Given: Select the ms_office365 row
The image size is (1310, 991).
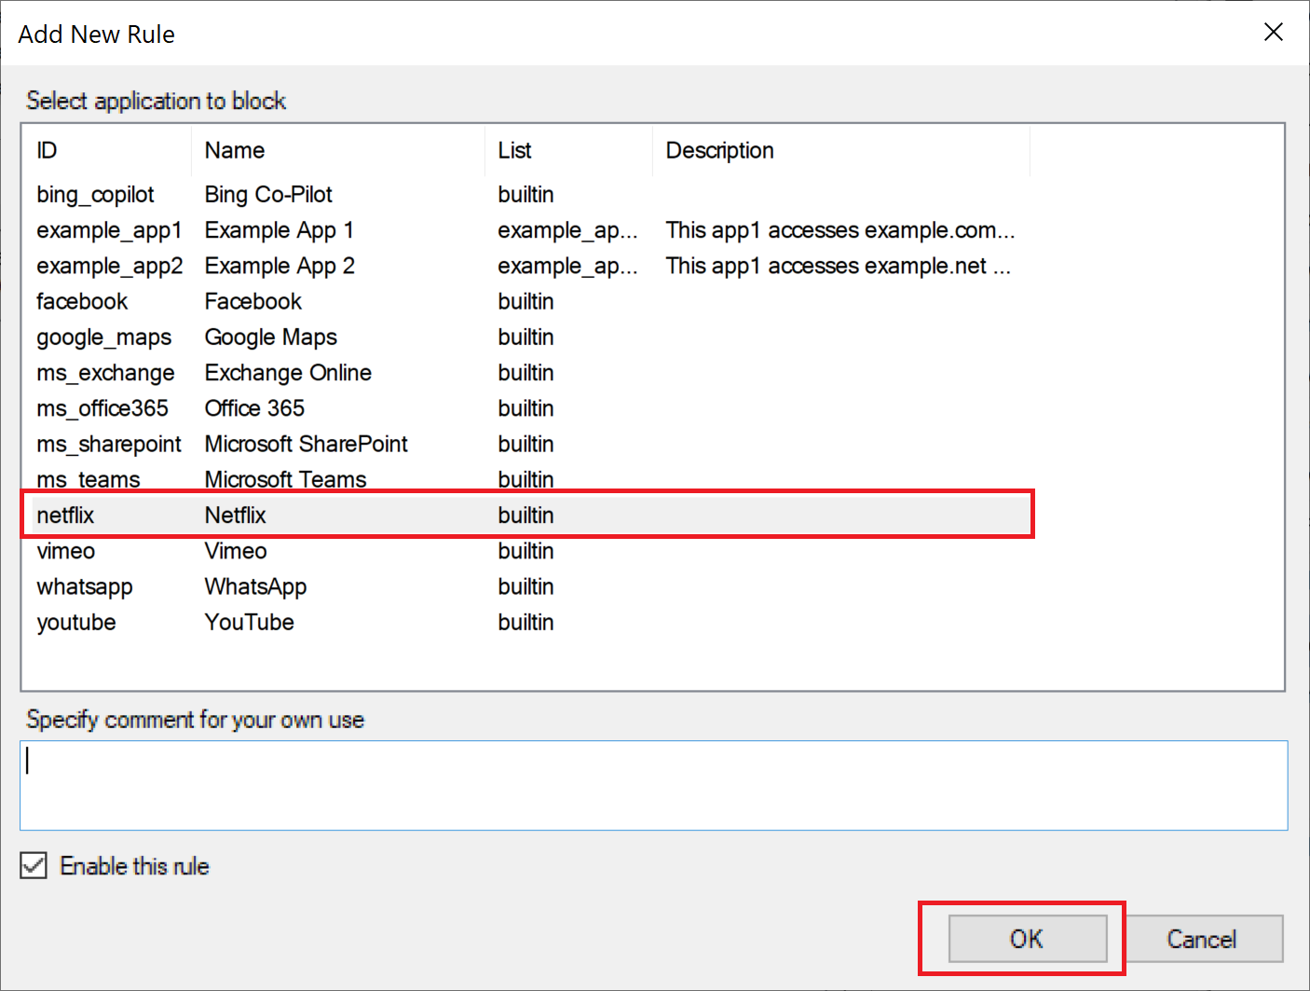Looking at the screenshot, I should point(531,408).
